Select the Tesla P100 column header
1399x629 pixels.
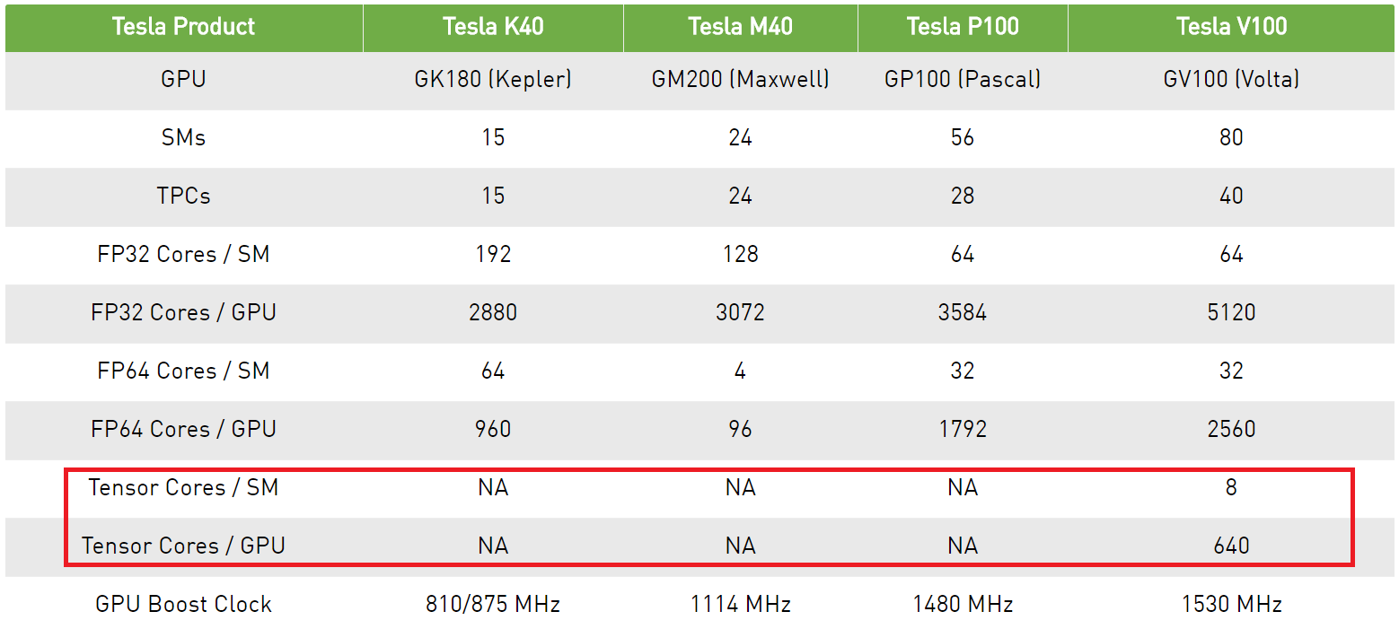point(963,27)
